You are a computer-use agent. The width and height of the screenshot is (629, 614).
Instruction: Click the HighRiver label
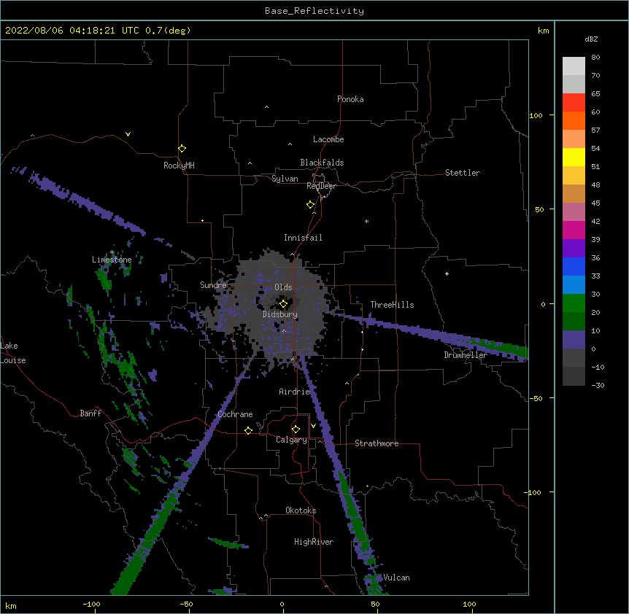click(314, 542)
